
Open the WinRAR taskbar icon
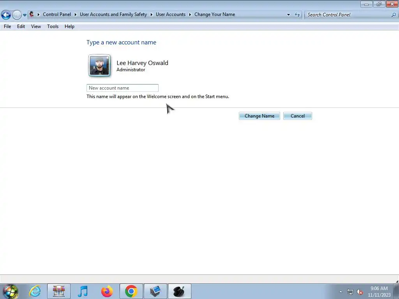tap(59, 291)
